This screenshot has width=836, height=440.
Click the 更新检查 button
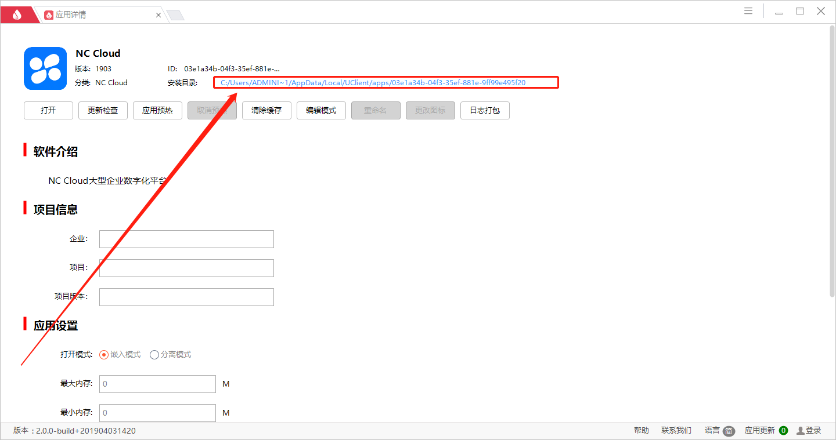click(x=103, y=110)
